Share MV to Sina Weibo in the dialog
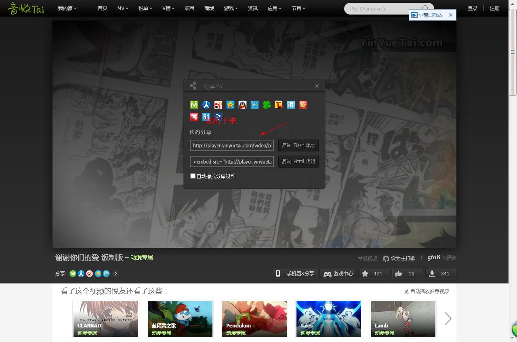This screenshot has height=342, width=517. click(218, 105)
